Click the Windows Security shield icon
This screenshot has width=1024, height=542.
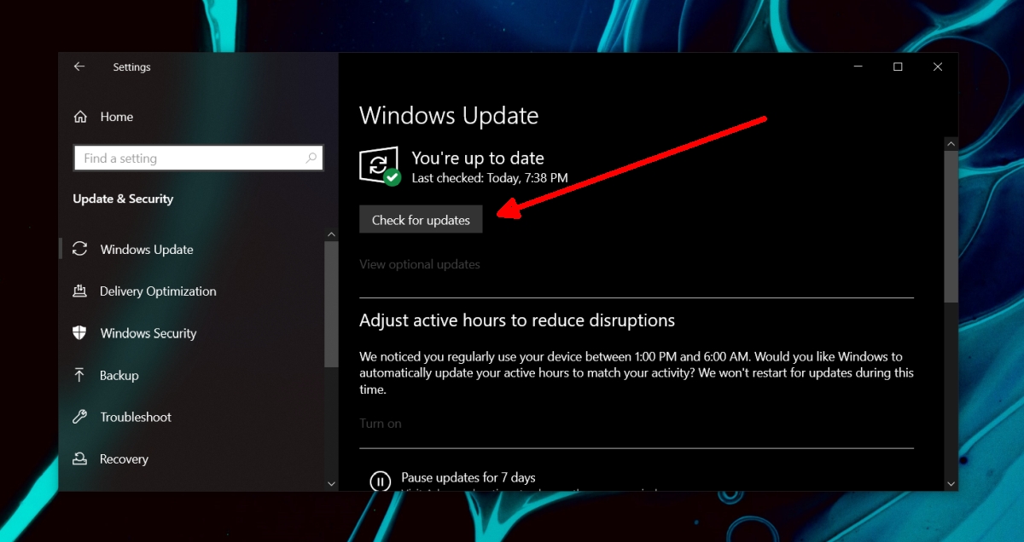coord(80,332)
